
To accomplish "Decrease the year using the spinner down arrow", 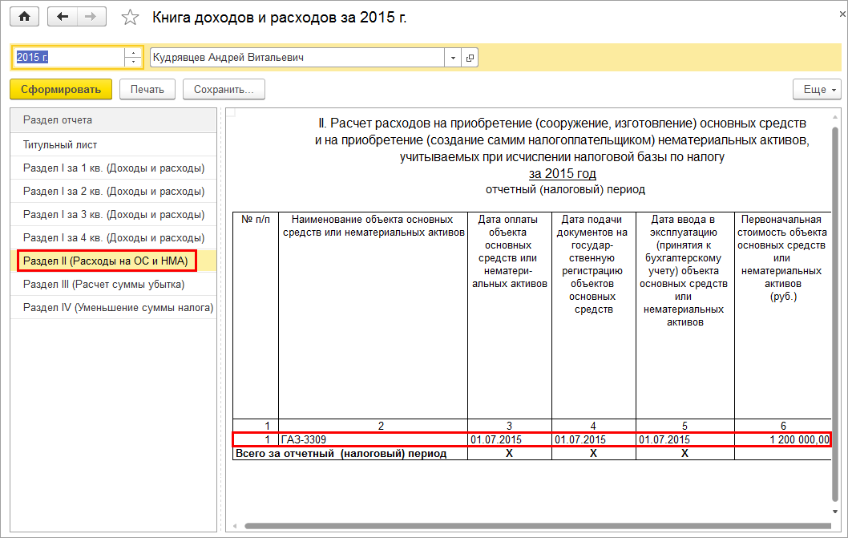I will point(133,63).
